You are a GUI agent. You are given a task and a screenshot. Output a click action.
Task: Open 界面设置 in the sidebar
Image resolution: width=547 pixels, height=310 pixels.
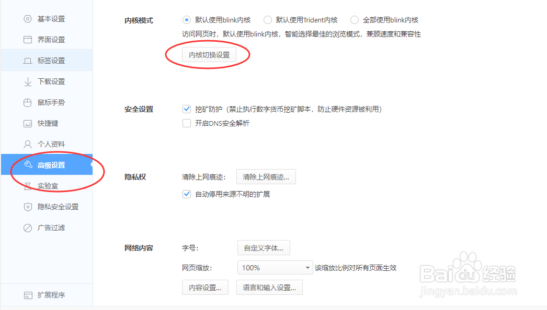[x=47, y=40]
